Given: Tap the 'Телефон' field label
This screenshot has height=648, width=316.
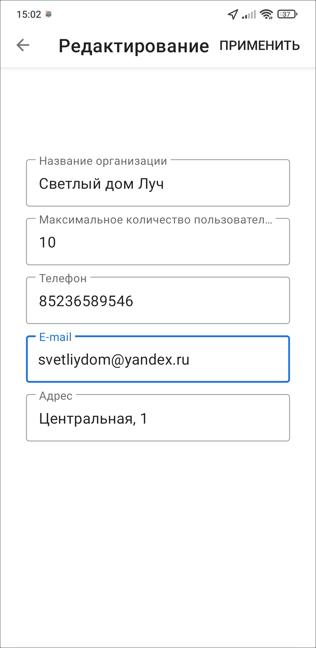Looking at the screenshot, I should tap(63, 278).
